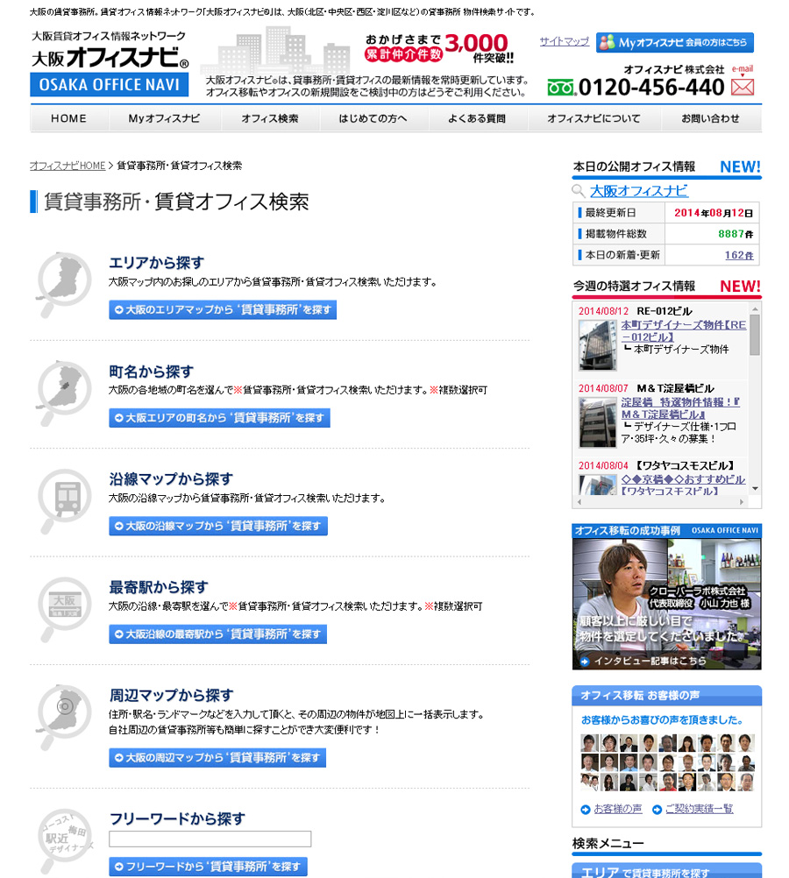Image resolution: width=789 pixels, height=878 pixels.
Task: Click the オフィスナビHOME breadcrumb link
Action: [68, 166]
